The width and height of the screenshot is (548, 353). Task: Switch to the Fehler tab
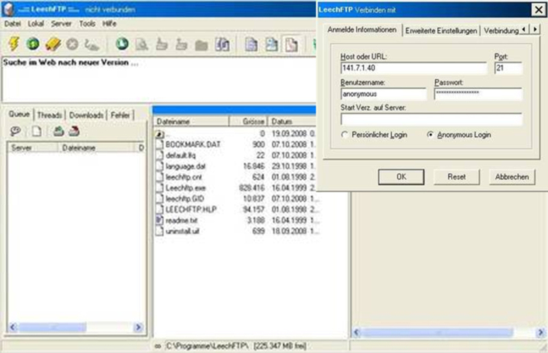point(121,115)
